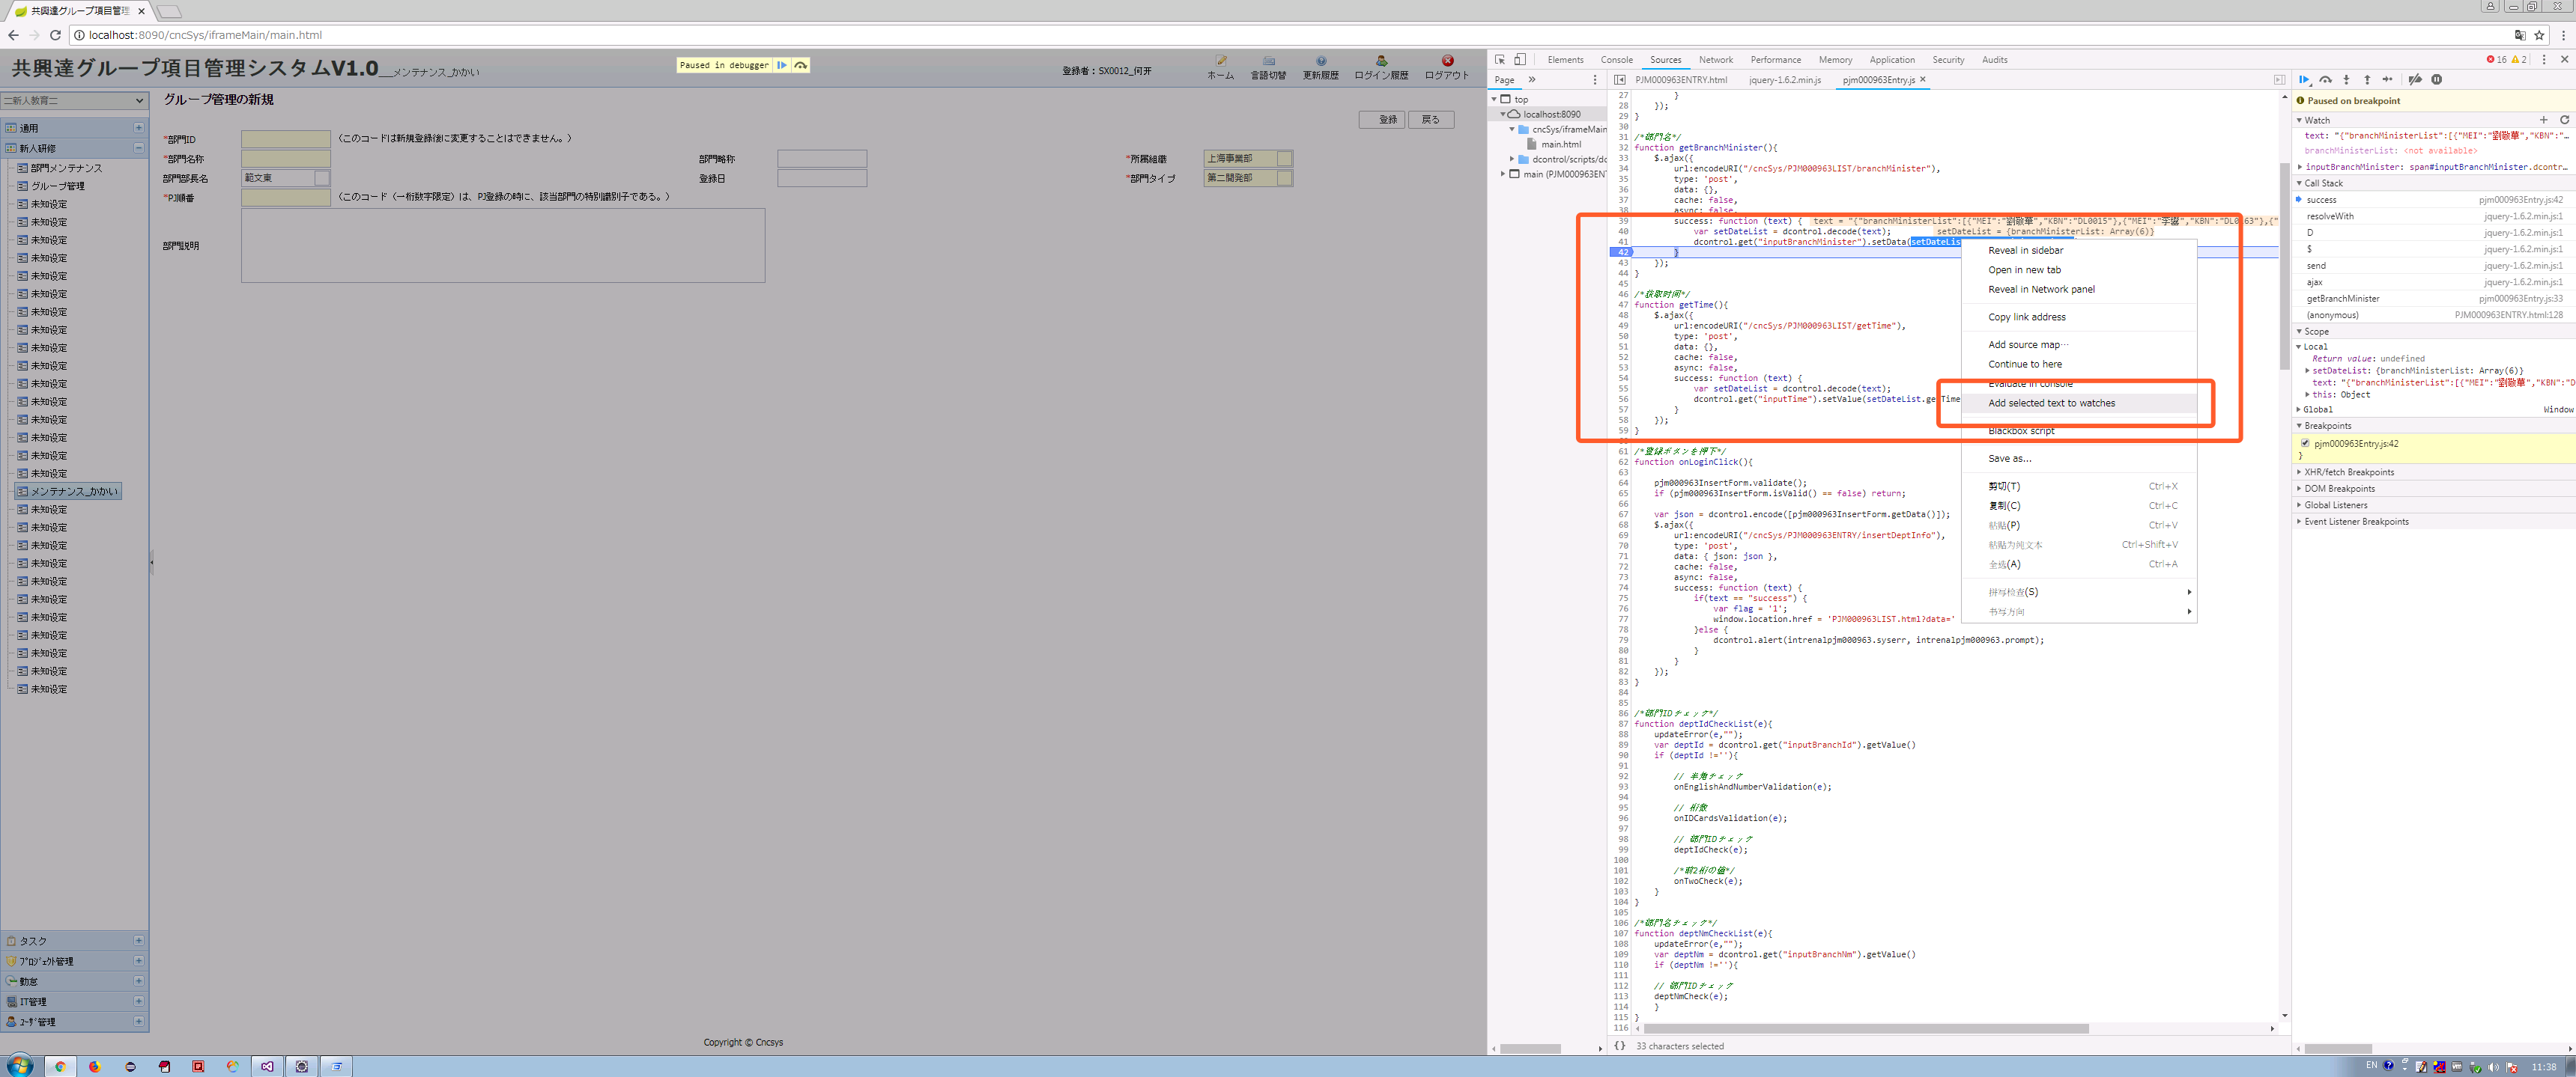
Task: Bookmark this page star icon
Action: (2539, 35)
